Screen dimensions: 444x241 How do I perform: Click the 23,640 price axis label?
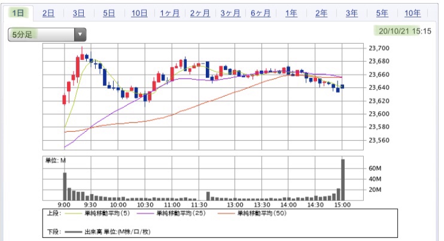[x=379, y=88]
